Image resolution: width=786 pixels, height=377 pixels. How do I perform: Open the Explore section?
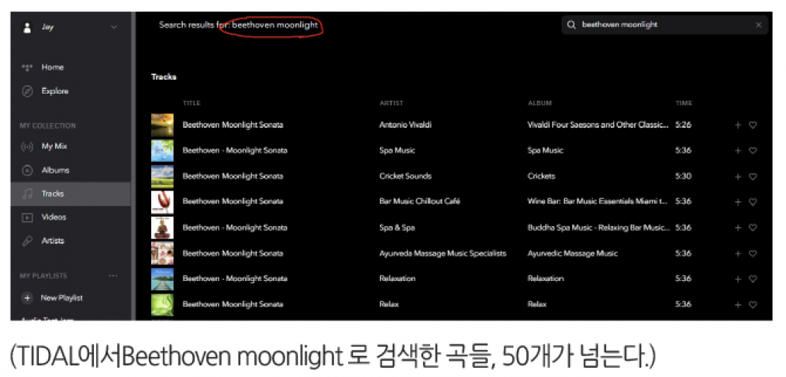(54, 91)
